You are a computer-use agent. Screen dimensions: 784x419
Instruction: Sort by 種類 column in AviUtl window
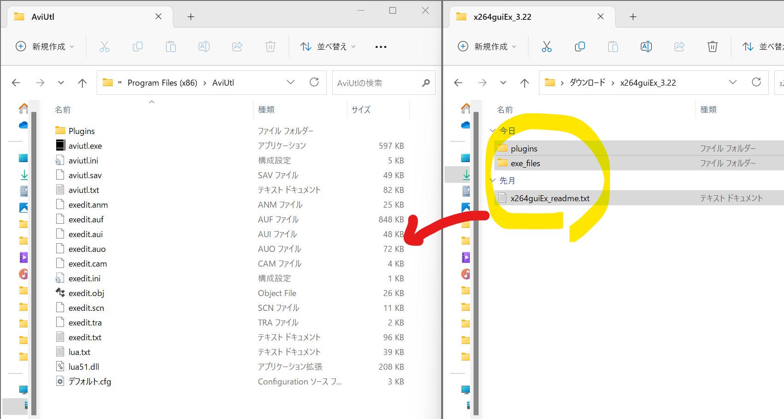click(266, 110)
